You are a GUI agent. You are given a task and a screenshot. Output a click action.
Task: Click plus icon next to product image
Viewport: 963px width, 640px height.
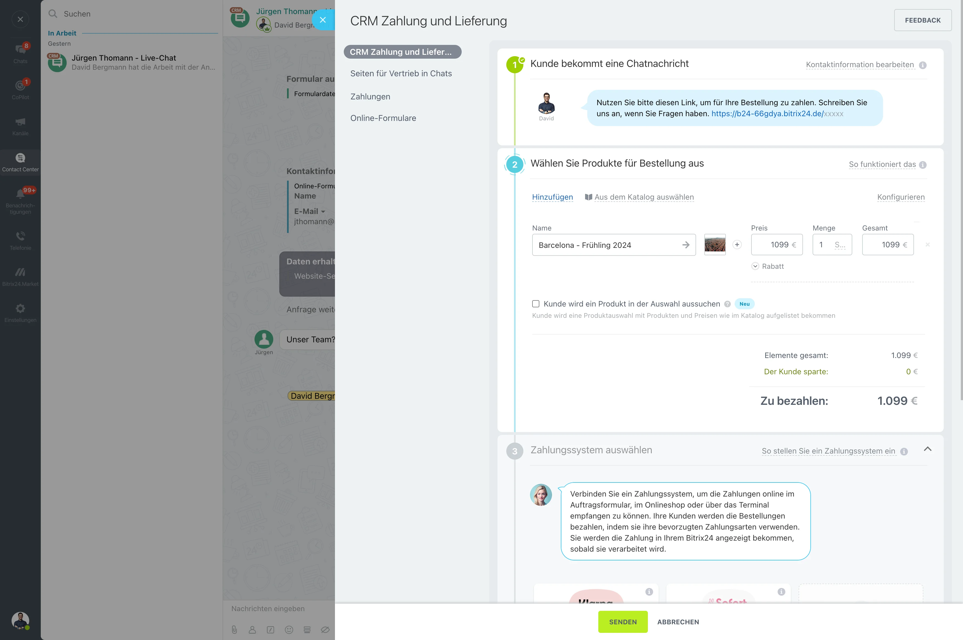(x=737, y=245)
